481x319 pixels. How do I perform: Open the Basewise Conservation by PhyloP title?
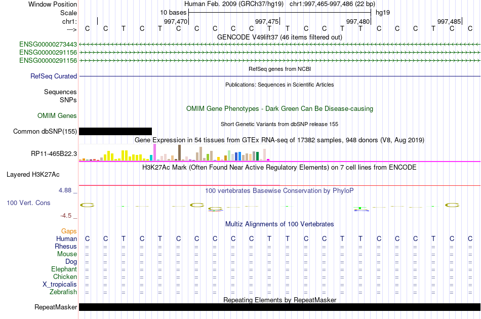[x=279, y=191]
